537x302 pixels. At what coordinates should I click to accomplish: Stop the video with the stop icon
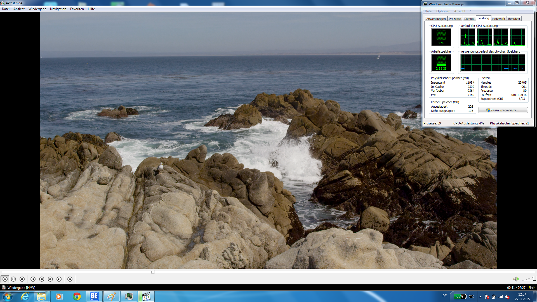click(22, 279)
